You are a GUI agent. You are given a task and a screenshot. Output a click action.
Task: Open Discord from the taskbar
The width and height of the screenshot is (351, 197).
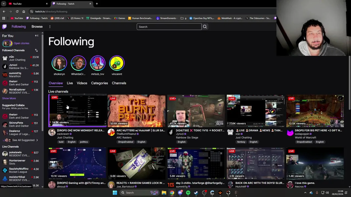[x=180, y=193]
